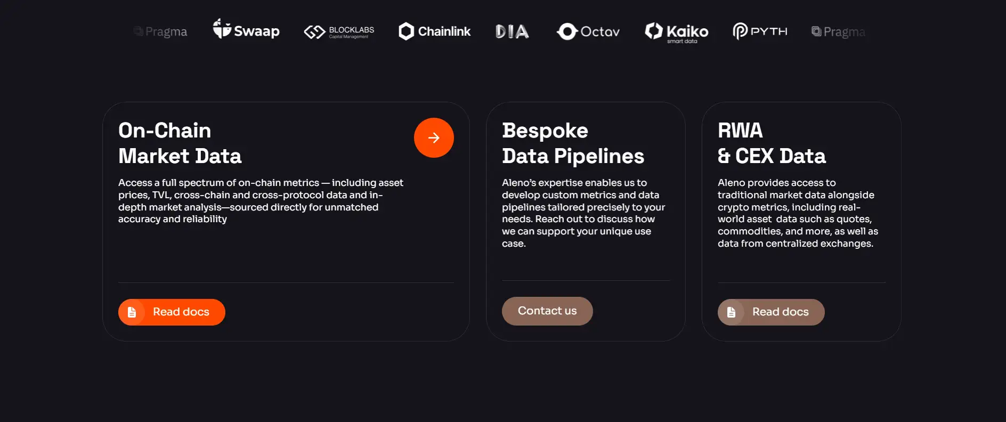This screenshot has height=422, width=1006.
Task: Click the Pragma logo on far right
Action: [838, 32]
